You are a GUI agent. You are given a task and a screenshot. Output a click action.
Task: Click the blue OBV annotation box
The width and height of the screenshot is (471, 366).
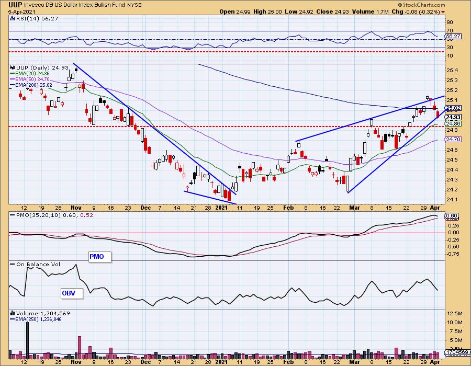[x=72, y=293]
